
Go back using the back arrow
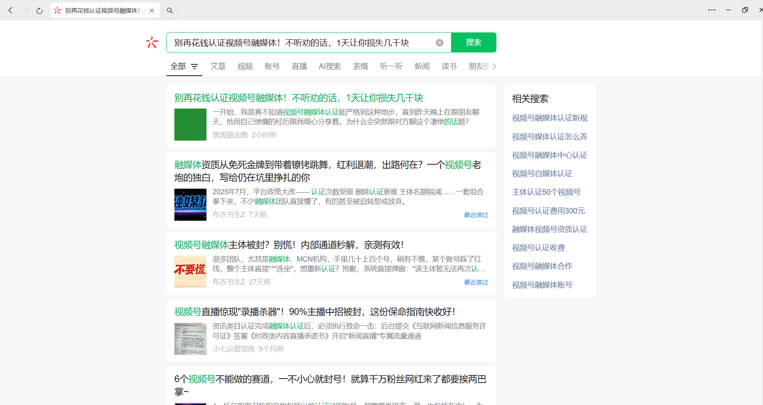click(x=11, y=10)
